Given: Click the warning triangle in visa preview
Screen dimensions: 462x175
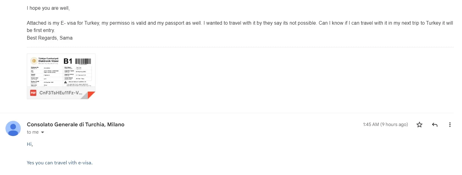Looking at the screenshot, I should (66, 82).
